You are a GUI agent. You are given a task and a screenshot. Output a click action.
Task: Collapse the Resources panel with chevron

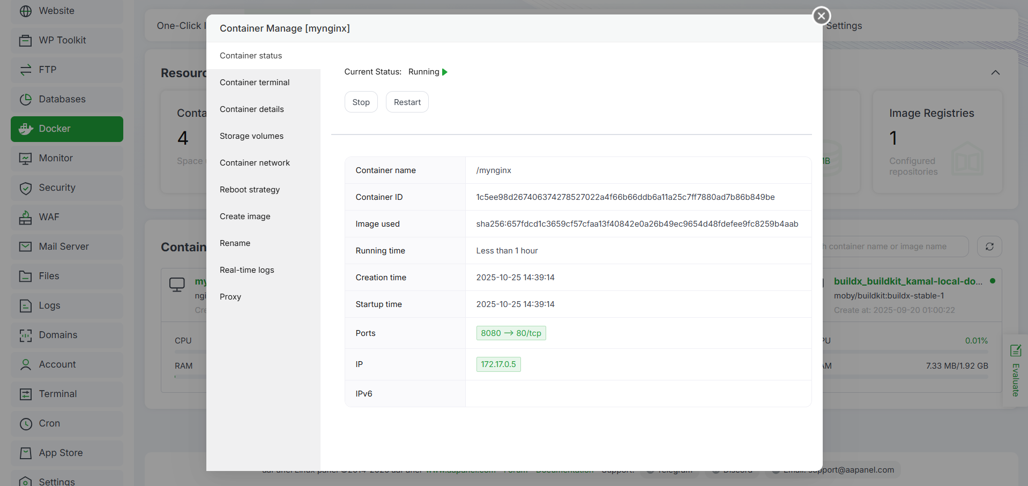[x=995, y=72]
